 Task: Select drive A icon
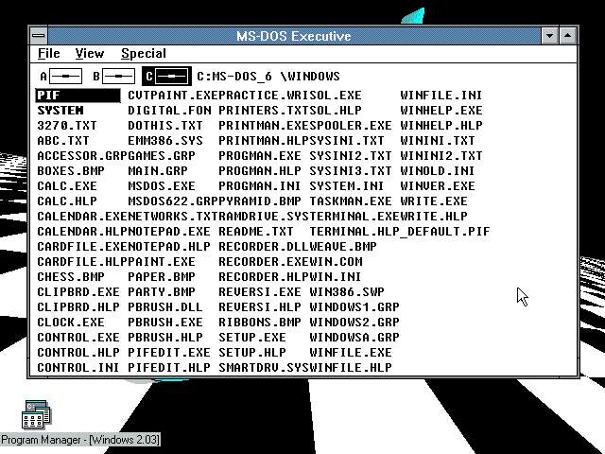60,76
